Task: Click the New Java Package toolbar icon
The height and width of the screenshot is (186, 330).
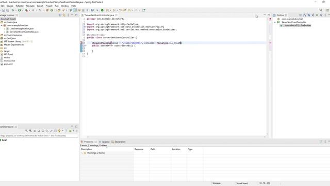Action: tap(47, 10)
